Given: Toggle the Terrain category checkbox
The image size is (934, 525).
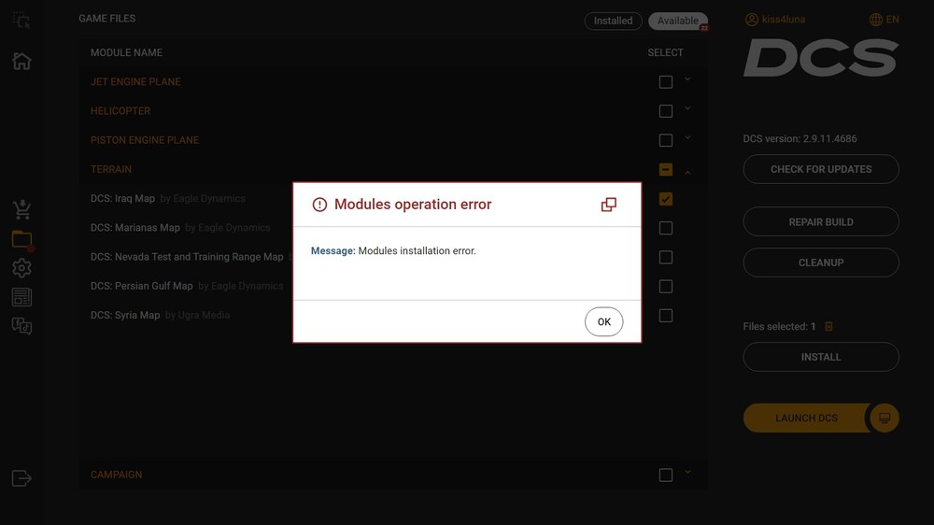Looking at the screenshot, I should (x=666, y=170).
